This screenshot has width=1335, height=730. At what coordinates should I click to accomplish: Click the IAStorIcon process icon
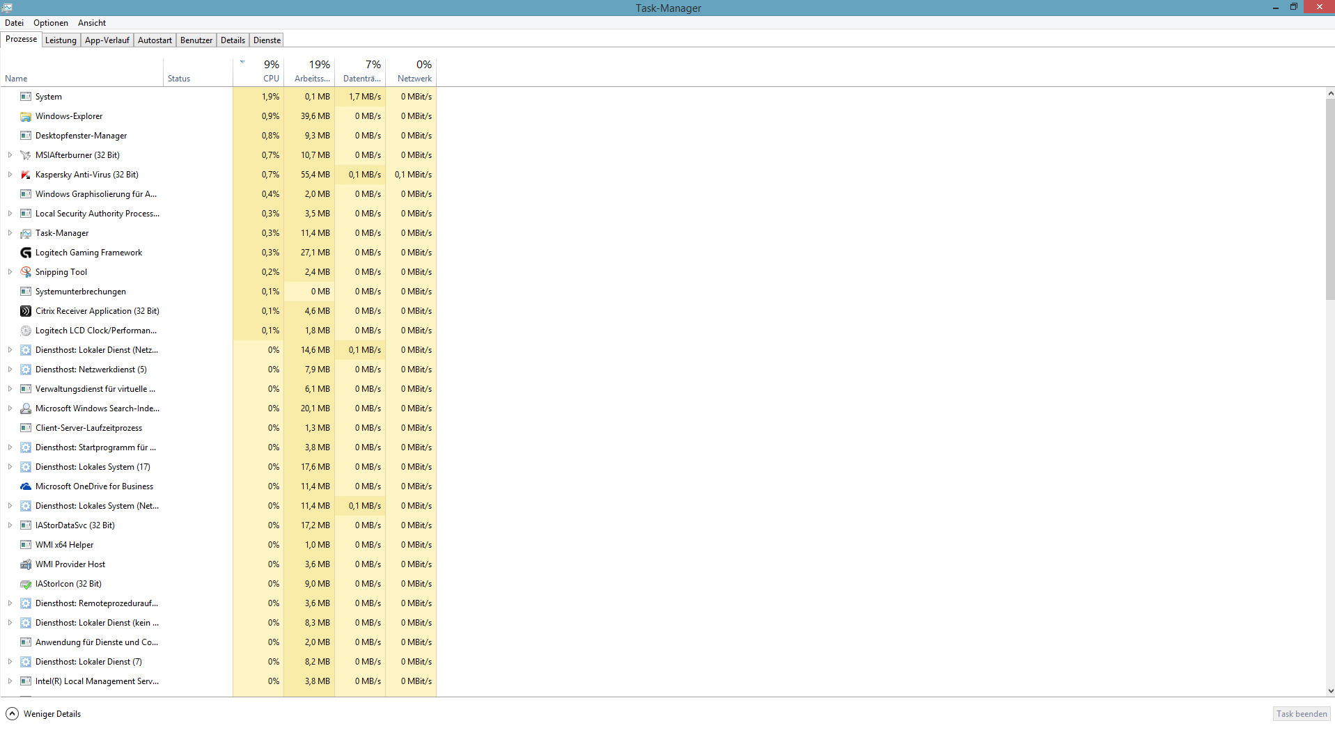coord(26,584)
